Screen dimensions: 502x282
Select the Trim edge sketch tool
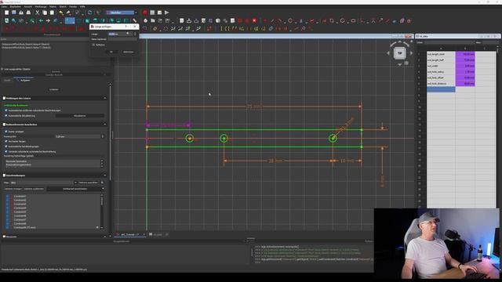(373, 21)
